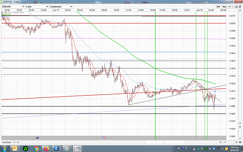Click the price axis scroll down arrow

tap(240, 123)
